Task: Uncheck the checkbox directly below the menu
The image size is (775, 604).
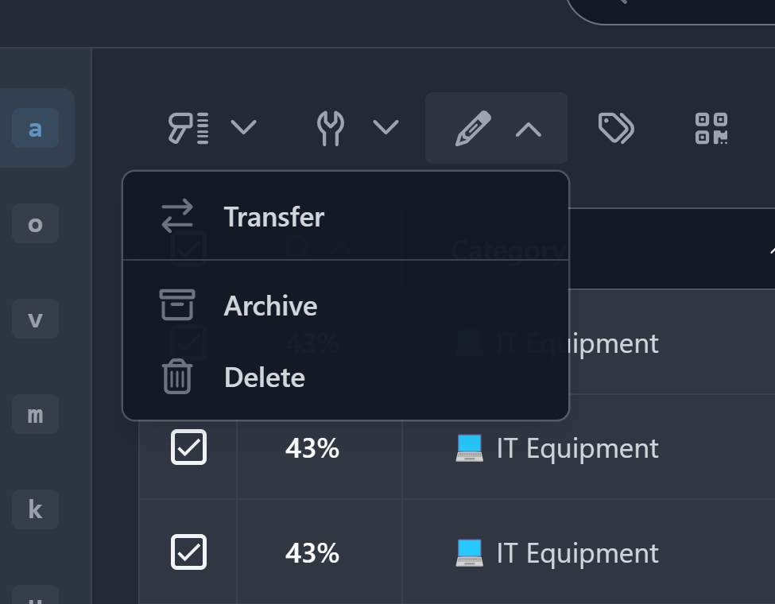Action: click(188, 448)
